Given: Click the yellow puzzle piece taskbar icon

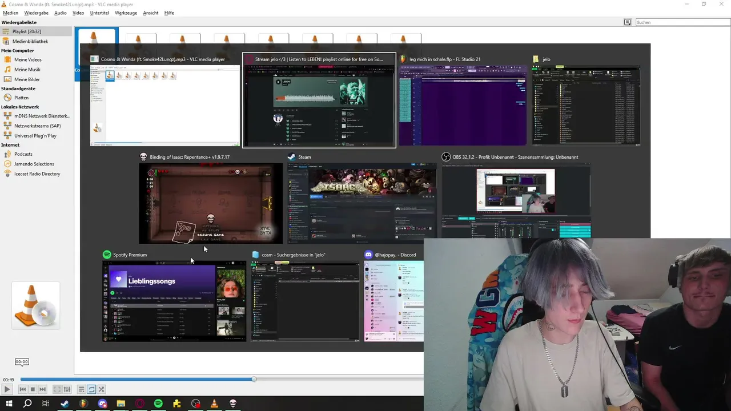Looking at the screenshot, I should coord(177,404).
